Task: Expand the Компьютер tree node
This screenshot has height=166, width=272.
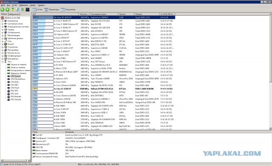Action: point(3,21)
